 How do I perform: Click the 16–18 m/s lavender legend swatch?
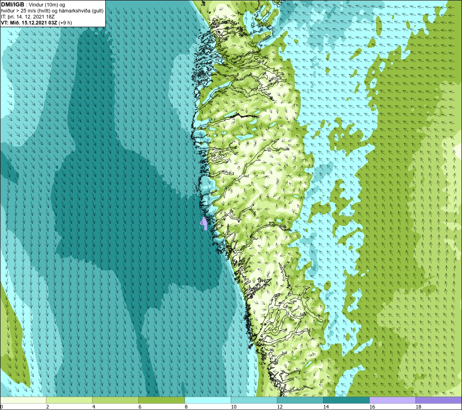[392, 400]
